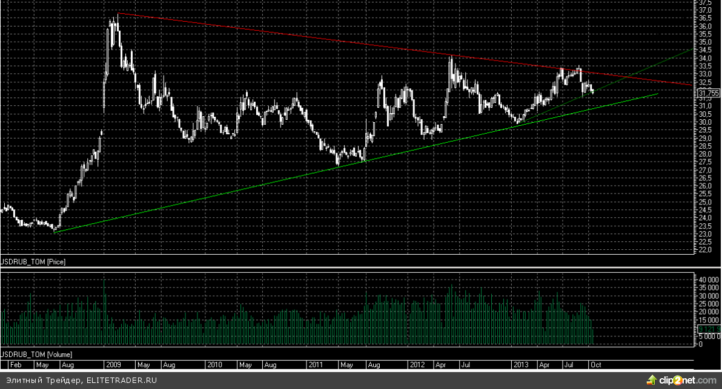Click the Oct label on the time axis
This screenshot has width=722, height=389.
coord(595,365)
